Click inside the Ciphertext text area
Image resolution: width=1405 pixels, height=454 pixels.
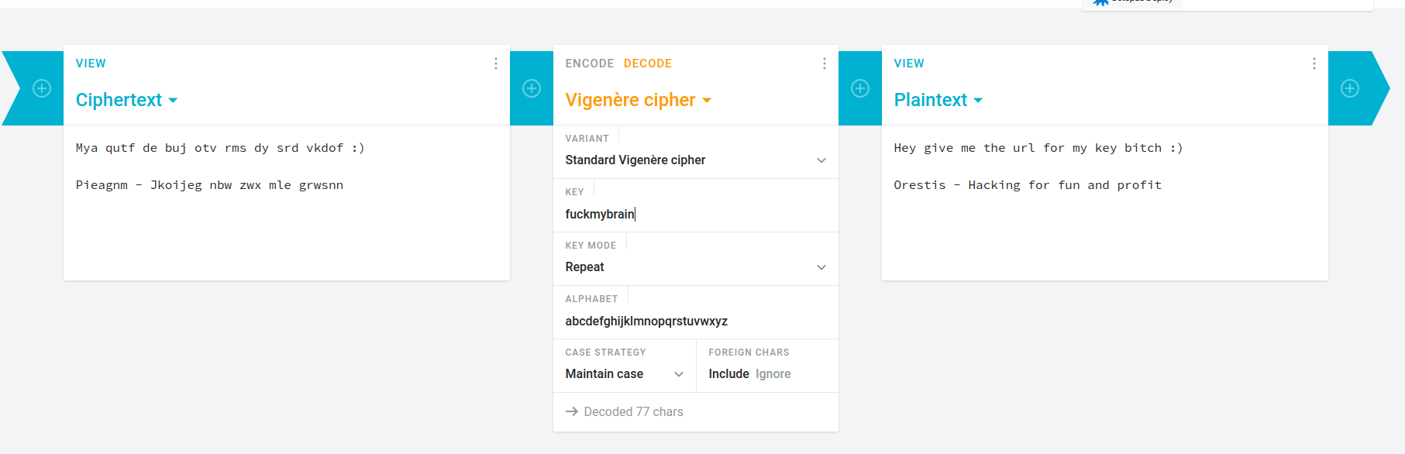point(287,203)
